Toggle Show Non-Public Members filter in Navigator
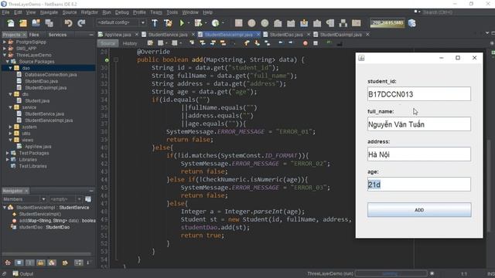The image size is (495, 278). (x=41, y=263)
